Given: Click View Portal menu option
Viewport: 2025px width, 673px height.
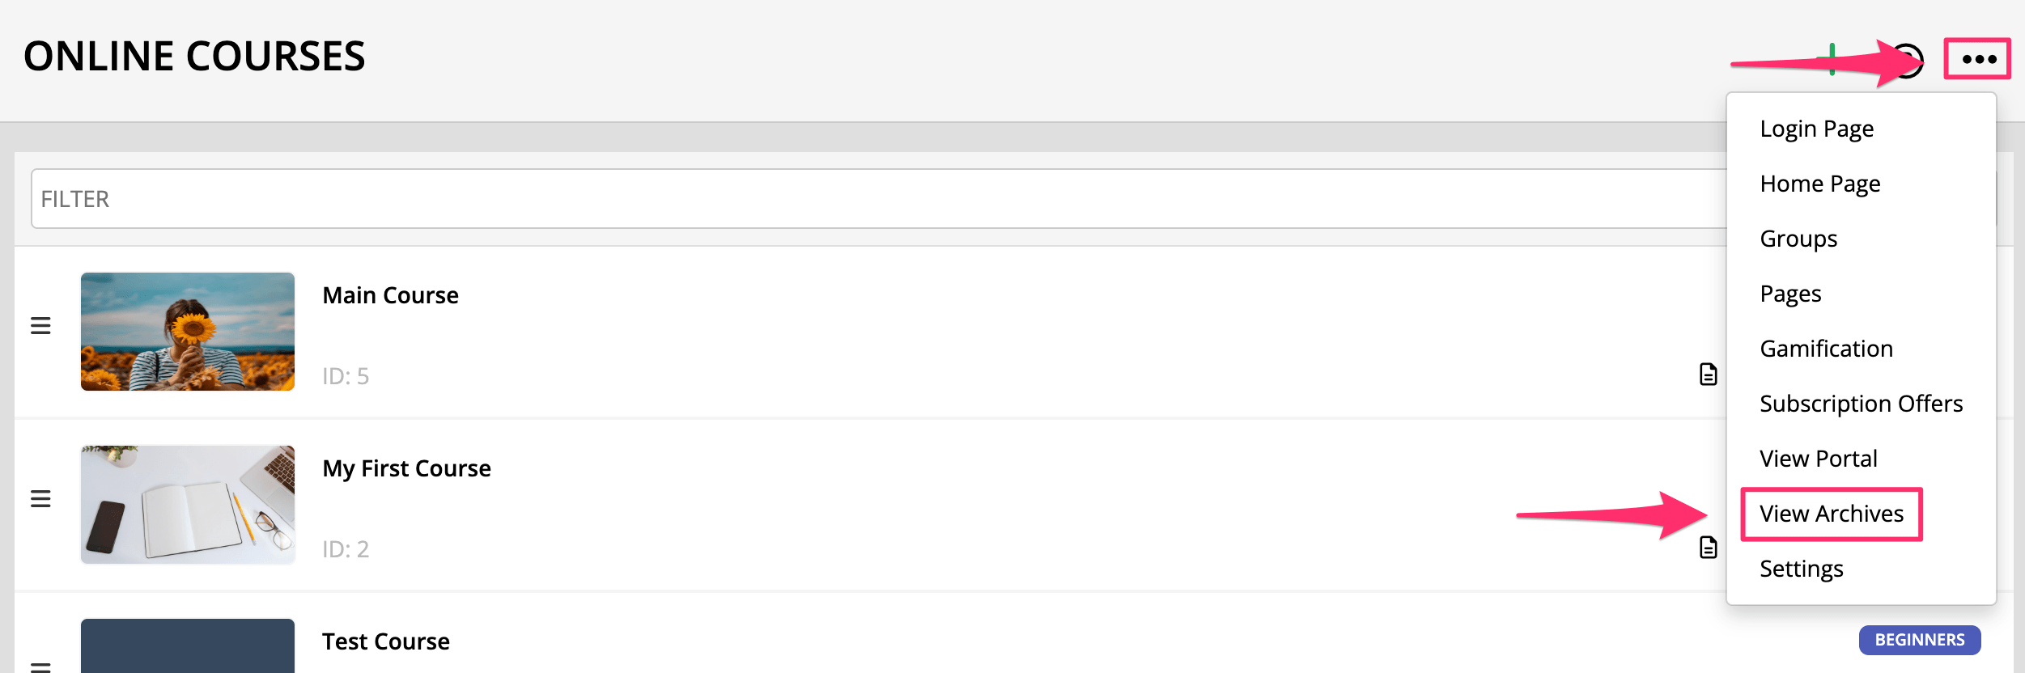Looking at the screenshot, I should point(1818,459).
